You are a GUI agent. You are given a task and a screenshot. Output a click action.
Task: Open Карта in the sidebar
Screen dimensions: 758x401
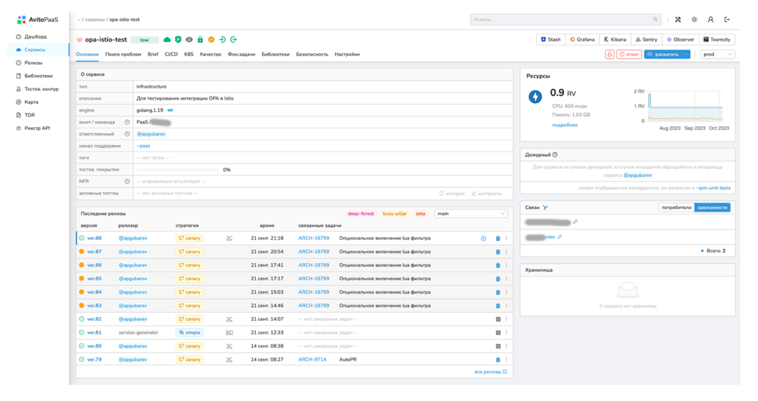[x=32, y=102]
